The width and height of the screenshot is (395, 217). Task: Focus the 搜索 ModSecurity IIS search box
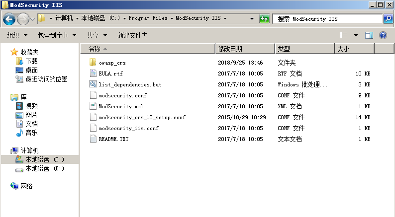[327, 19]
